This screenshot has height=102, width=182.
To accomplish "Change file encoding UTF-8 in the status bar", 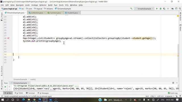I will [x=160, y=96].
